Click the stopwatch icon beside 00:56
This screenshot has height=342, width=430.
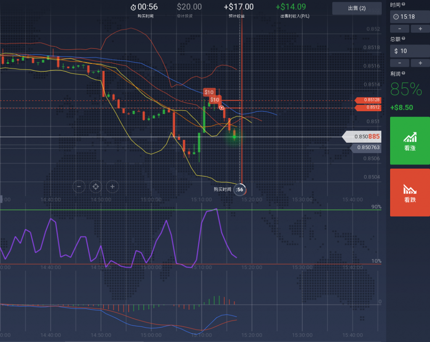133,7
